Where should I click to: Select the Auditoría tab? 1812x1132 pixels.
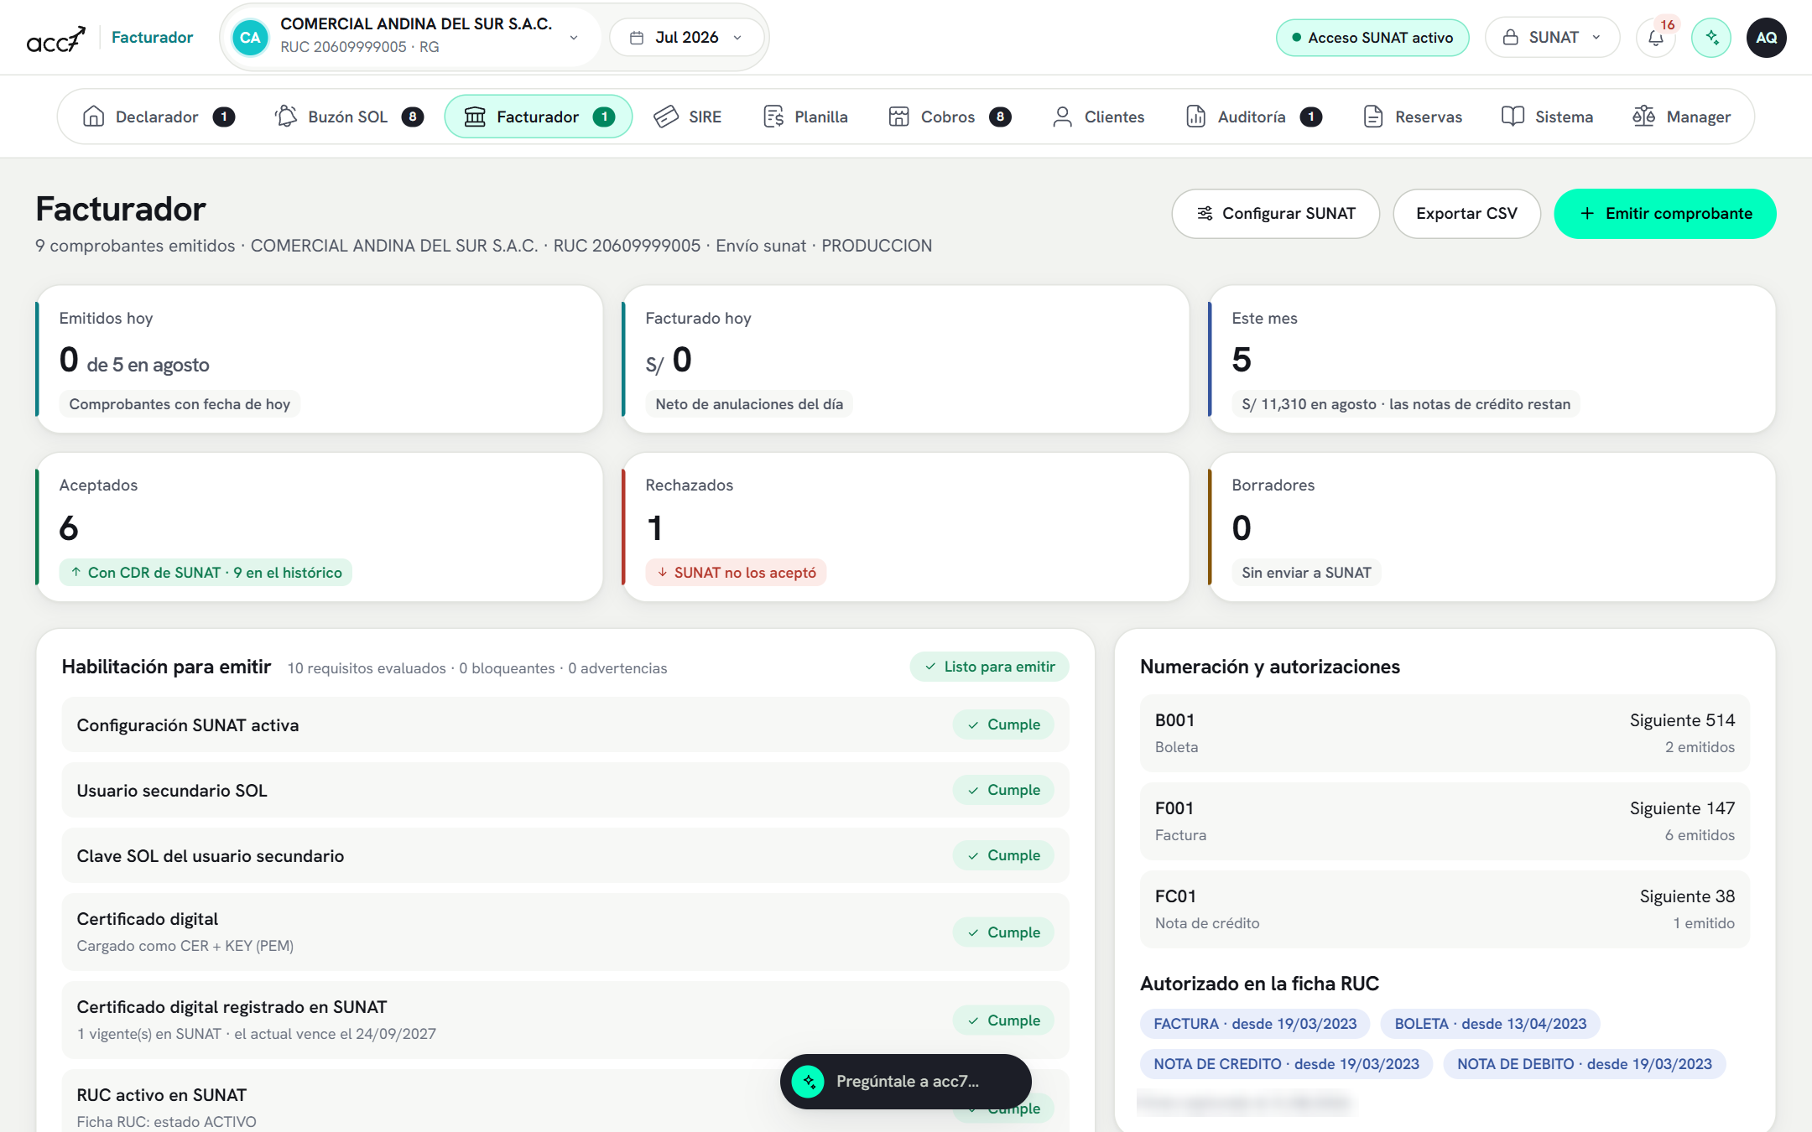1254,117
